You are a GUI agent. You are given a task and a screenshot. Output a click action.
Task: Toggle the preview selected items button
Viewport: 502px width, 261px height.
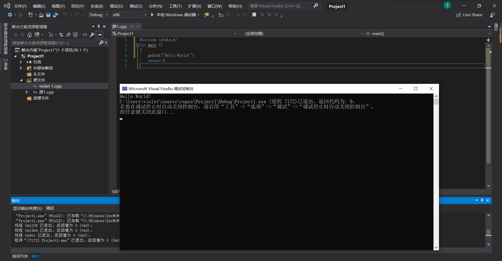(x=99, y=35)
